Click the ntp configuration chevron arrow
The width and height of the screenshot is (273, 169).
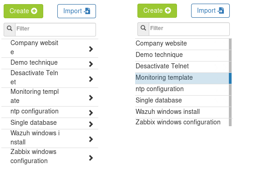[x=91, y=113]
